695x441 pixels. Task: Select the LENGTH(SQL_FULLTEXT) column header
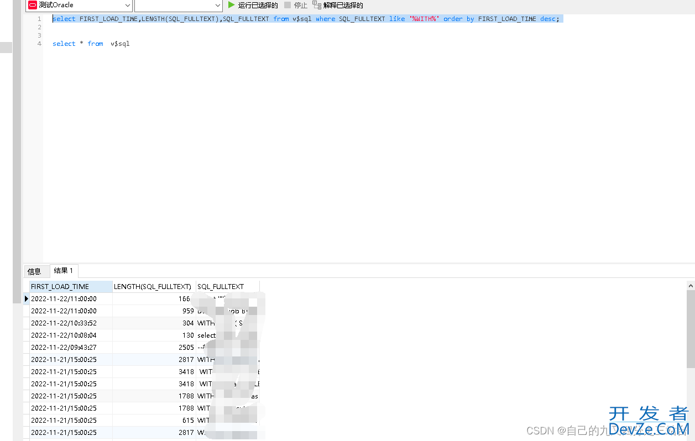[x=154, y=287]
